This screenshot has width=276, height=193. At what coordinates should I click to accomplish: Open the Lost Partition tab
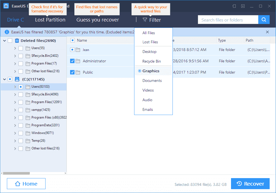click(50, 20)
